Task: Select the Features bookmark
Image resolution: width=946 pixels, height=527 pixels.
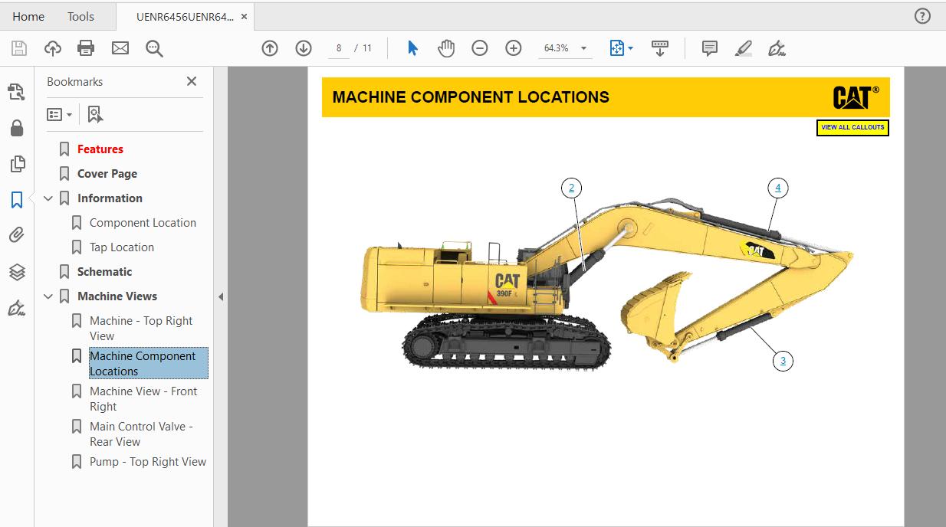Action: coord(99,149)
